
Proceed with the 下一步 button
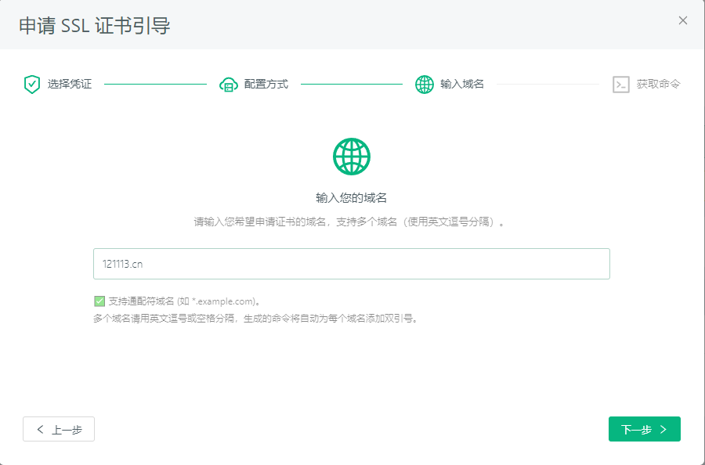tap(644, 429)
